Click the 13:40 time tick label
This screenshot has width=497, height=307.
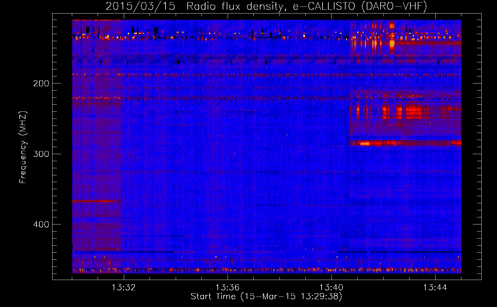point(331,288)
